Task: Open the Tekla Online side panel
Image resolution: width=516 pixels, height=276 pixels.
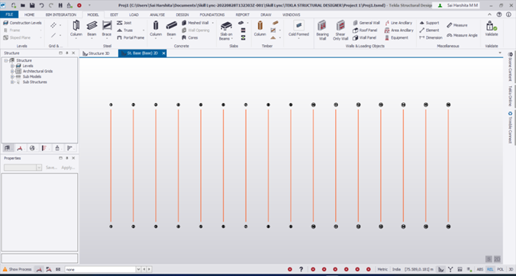Action: tap(511, 96)
